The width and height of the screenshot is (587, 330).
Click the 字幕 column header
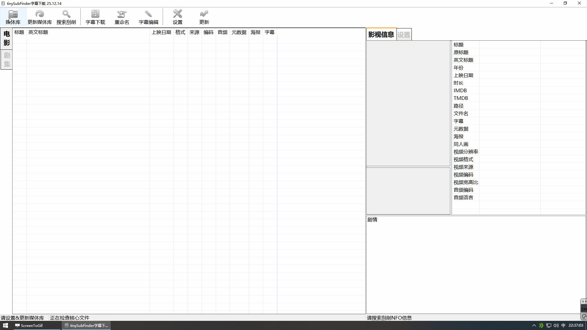(269, 32)
